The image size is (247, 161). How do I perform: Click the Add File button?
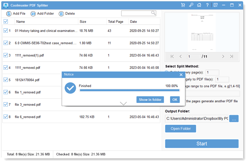16,14
